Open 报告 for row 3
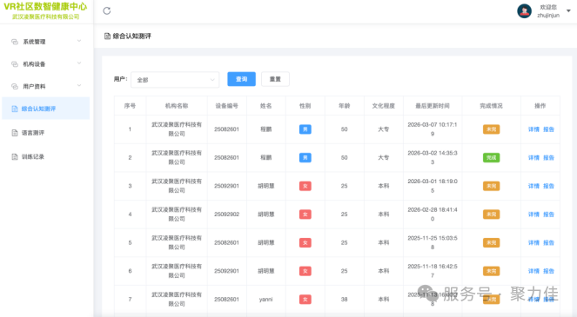The width and height of the screenshot is (577, 317). 548,186
